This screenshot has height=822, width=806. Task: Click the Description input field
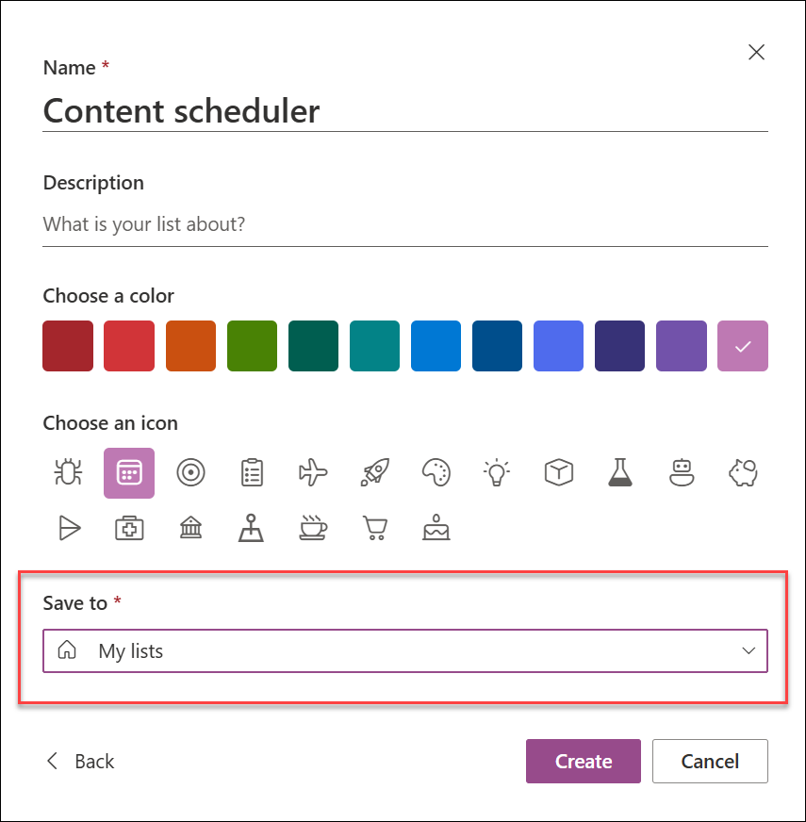[405, 223]
